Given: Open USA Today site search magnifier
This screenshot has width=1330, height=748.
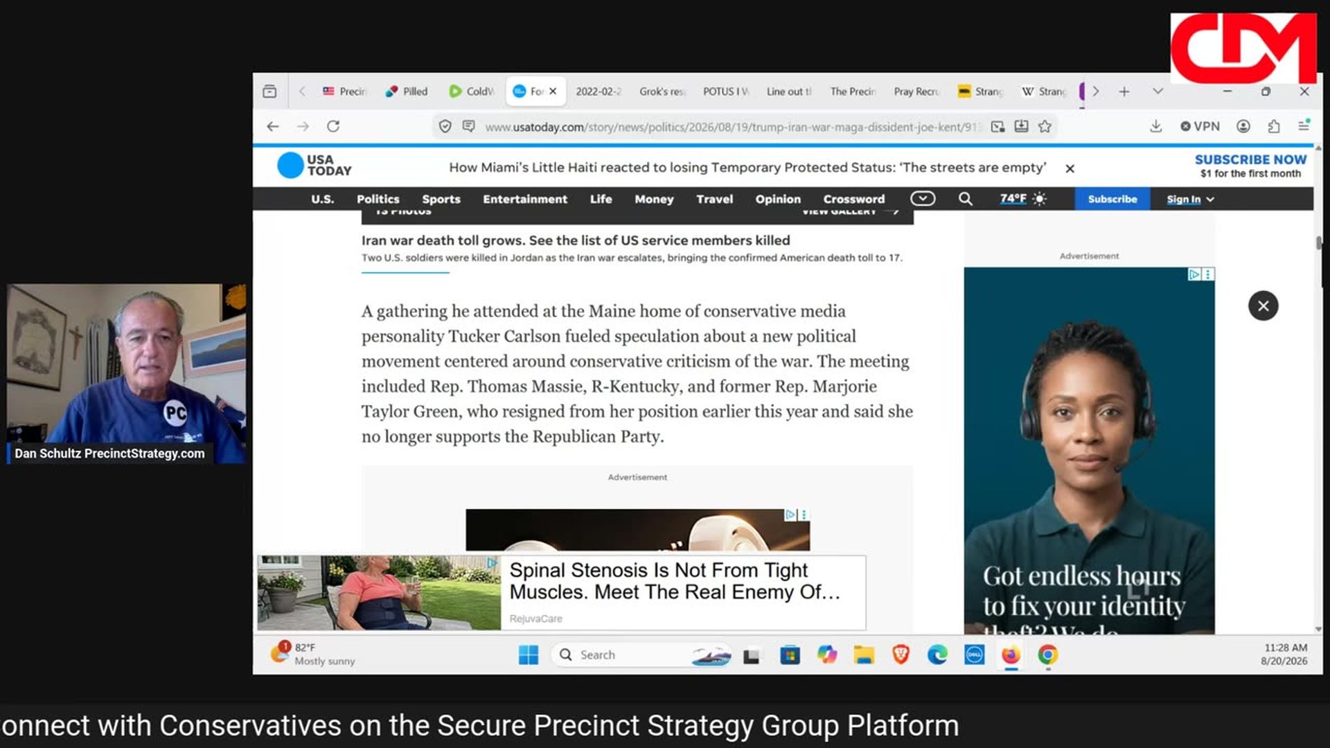Looking at the screenshot, I should point(965,199).
